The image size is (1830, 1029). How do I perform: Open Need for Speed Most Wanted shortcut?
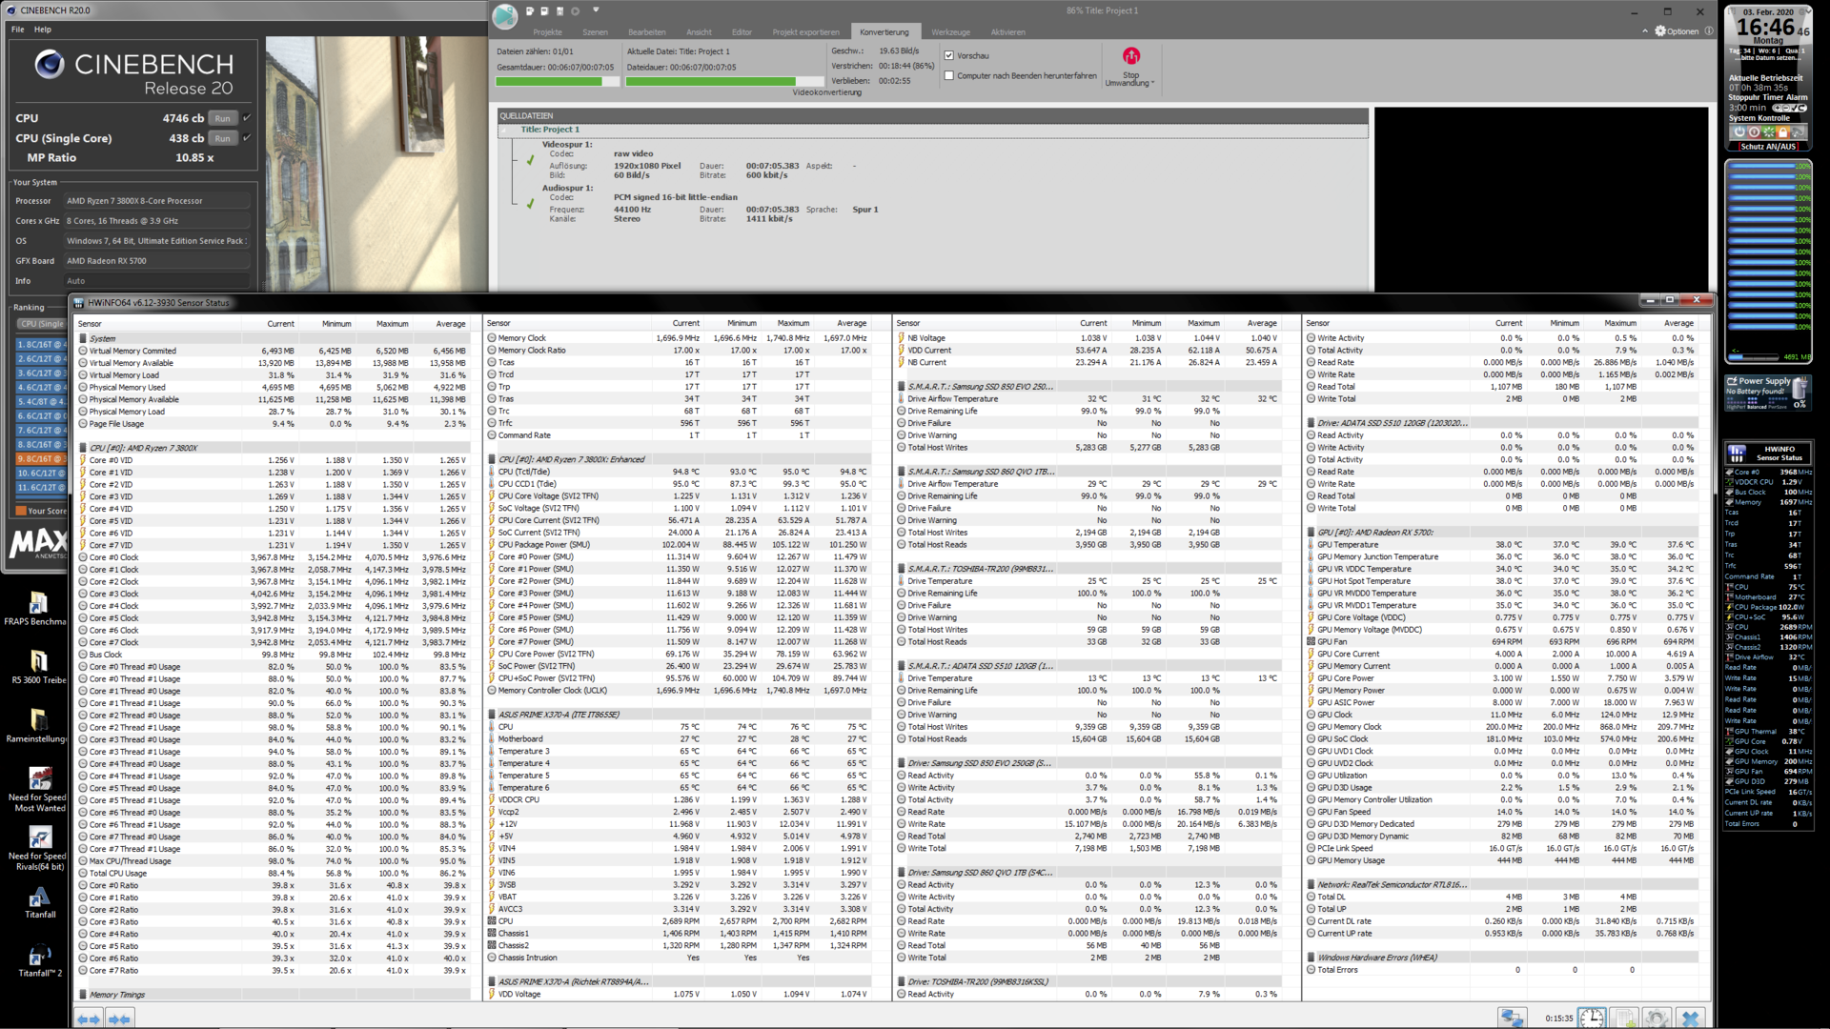(x=39, y=790)
